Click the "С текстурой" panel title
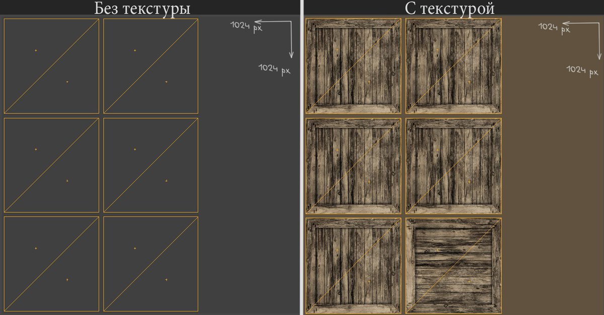The height and width of the screenshot is (315, 604). tap(449, 8)
